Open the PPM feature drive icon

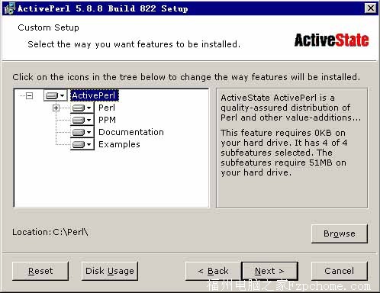(x=82, y=120)
